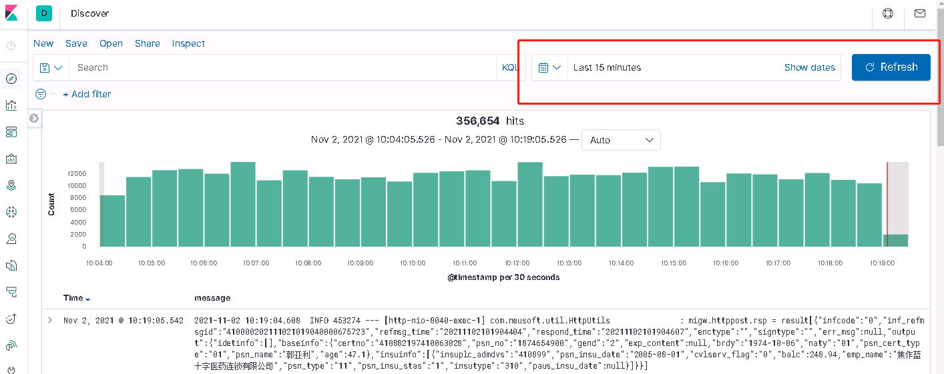The height and width of the screenshot is (374, 944).
Task: Open the Discover compass icon in sidebar
Action: (x=11, y=79)
